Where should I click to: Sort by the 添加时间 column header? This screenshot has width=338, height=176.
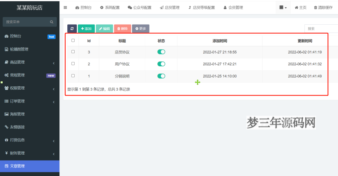[220, 41]
